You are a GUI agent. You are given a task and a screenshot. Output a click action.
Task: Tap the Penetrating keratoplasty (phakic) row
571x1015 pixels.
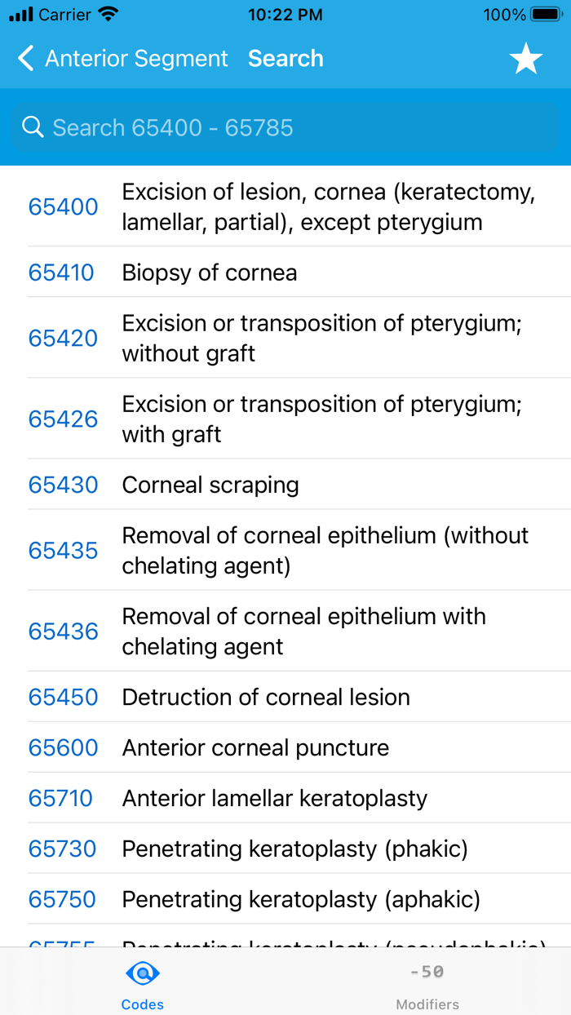[285, 849]
